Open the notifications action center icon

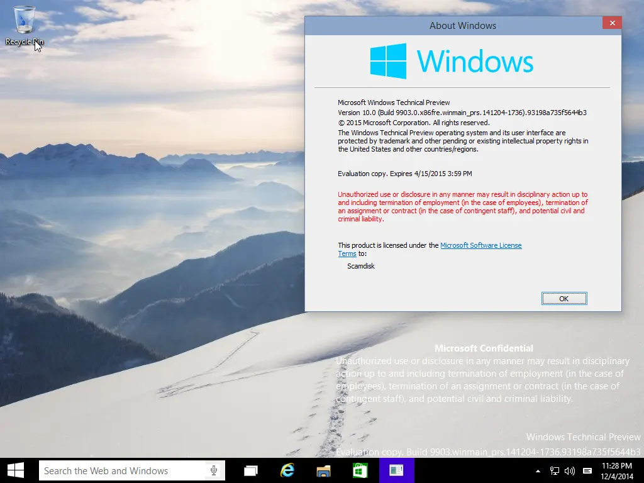pos(587,471)
